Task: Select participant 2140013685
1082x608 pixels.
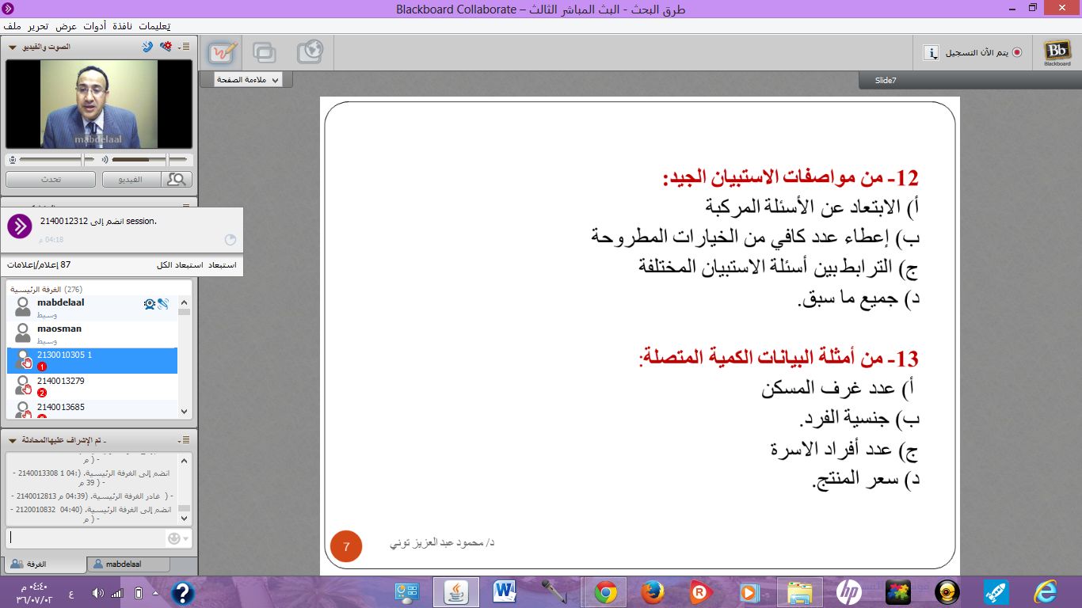Action: (x=92, y=409)
